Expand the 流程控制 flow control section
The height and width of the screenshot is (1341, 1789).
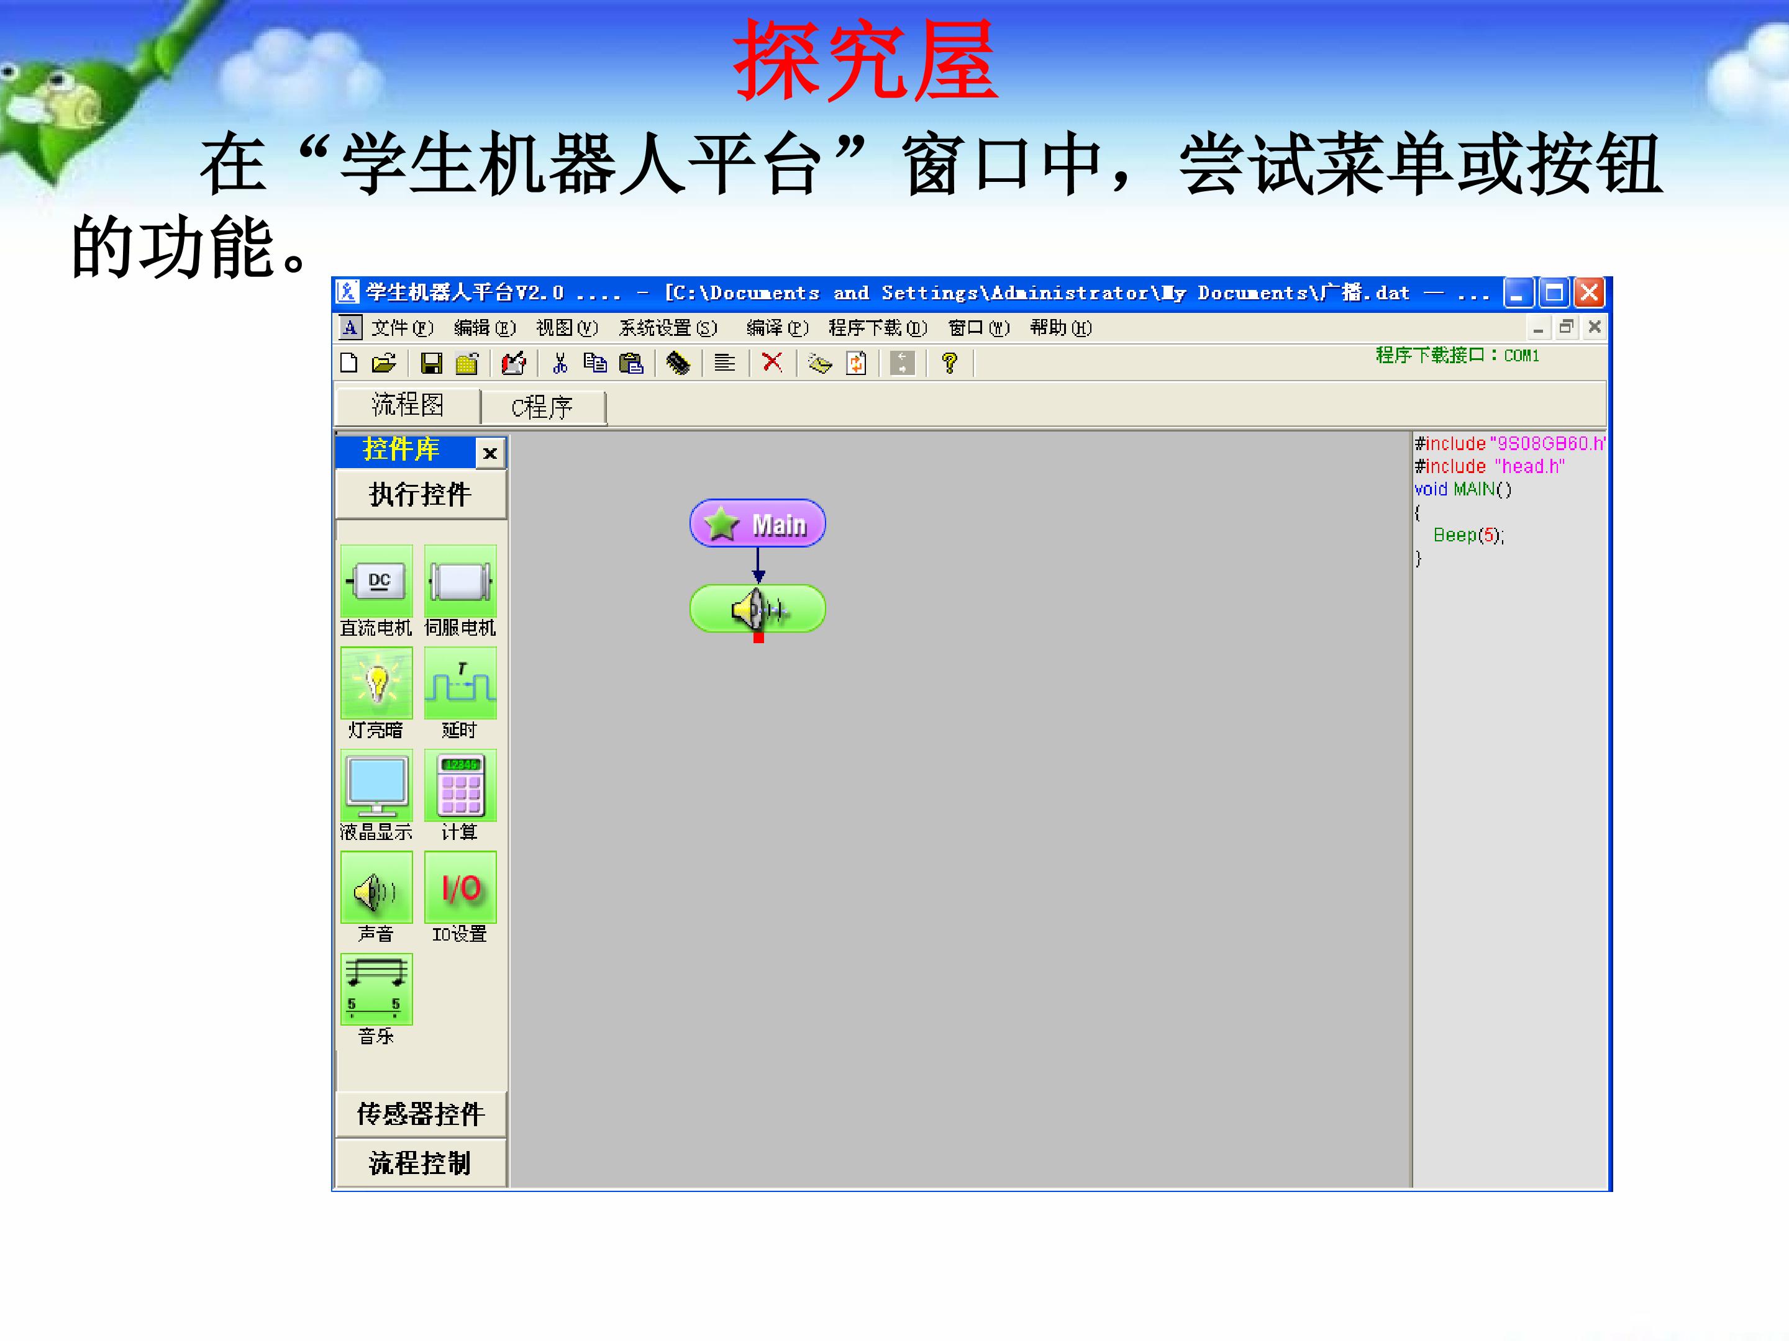tap(421, 1164)
